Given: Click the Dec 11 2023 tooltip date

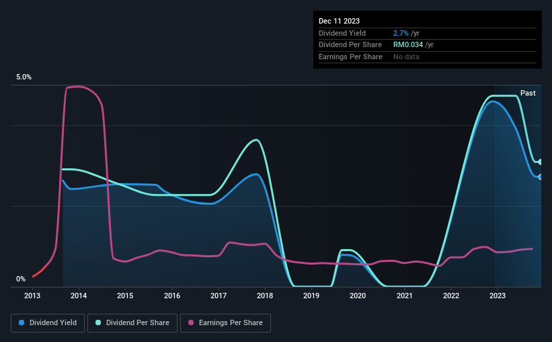Looking at the screenshot, I should tap(339, 21).
